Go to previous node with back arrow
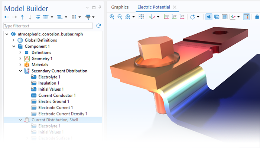This screenshot has width=260, height=148. click(7, 17)
